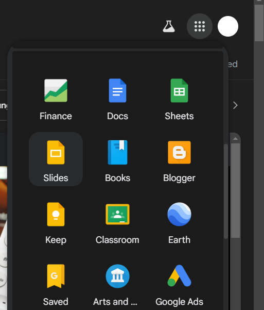Click the browser window scrollbar thumb
The image size is (264, 310).
coord(259,23)
